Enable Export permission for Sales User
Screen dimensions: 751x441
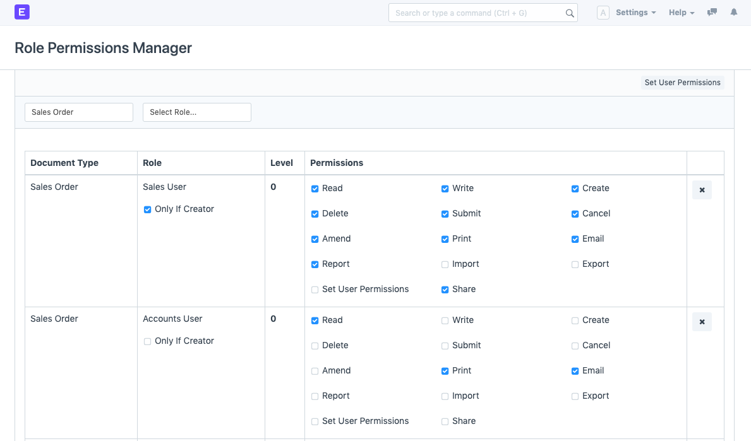tap(575, 264)
